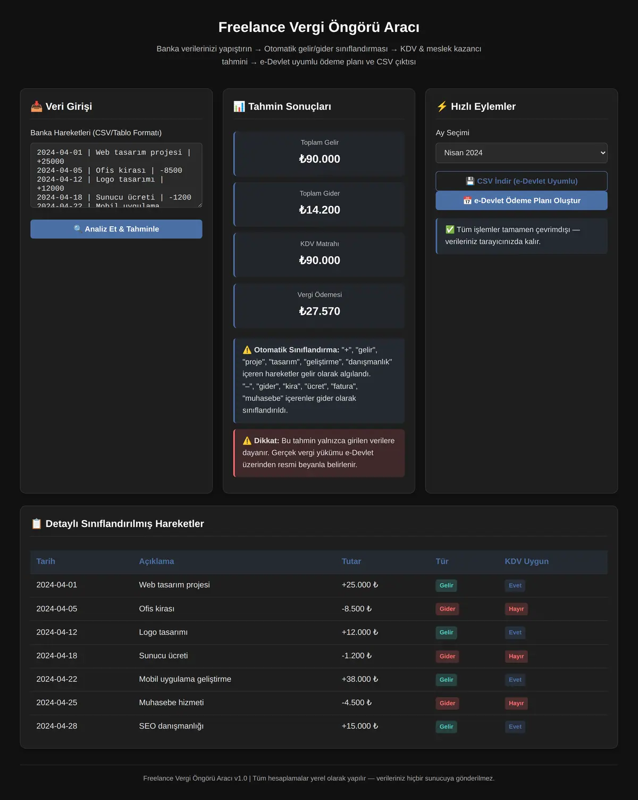638x800 pixels.
Task: Click the resize handle of the bank data textarea
Action: 199,204
